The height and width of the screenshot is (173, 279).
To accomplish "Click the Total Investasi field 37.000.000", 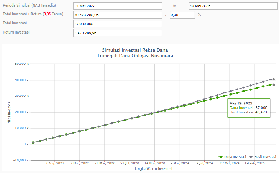I will click(117, 24).
